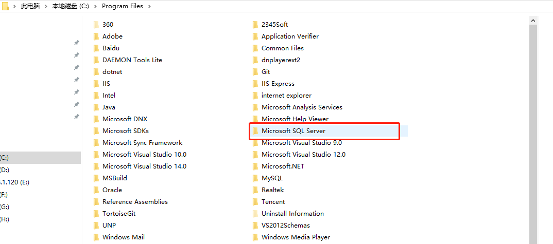
Task: Click the Microsoft SQL Server folder icon
Action: 255,131
